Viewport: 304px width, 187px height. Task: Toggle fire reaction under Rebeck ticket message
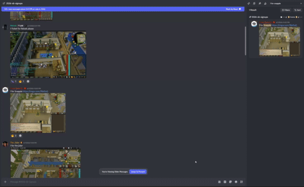(21, 81)
